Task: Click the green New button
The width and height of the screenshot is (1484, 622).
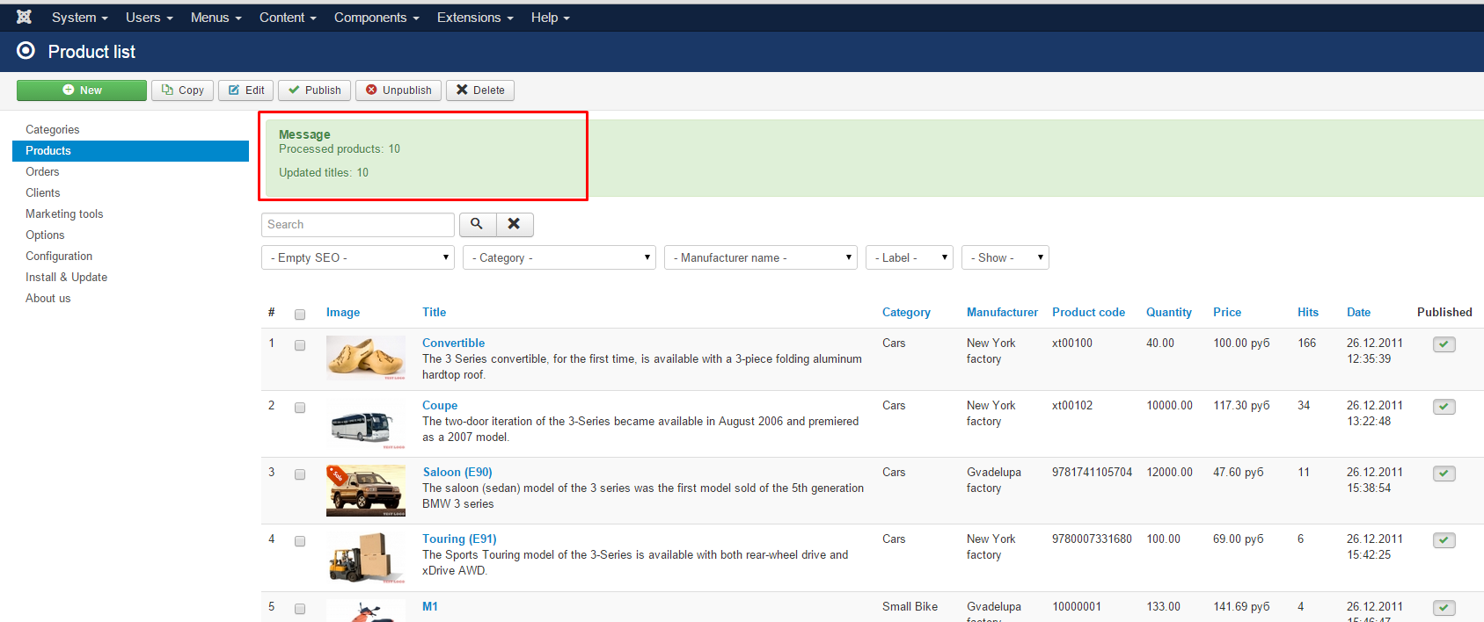Action: point(82,90)
